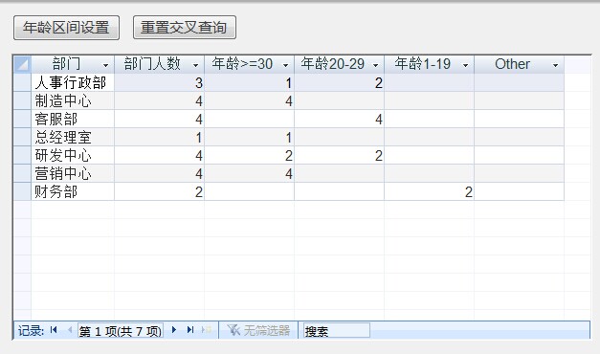Click 年龄20-29 value 4 for 客服部
The image size is (600, 354).
(339, 119)
